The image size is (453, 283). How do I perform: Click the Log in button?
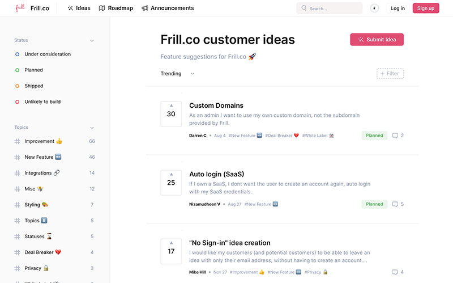click(x=398, y=8)
